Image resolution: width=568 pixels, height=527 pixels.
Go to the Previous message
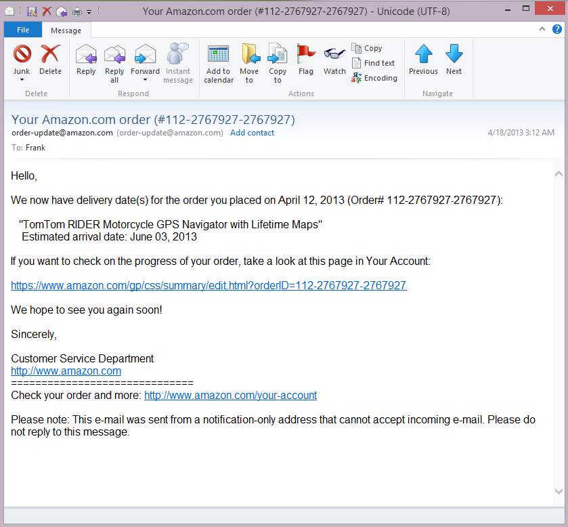coord(423,60)
